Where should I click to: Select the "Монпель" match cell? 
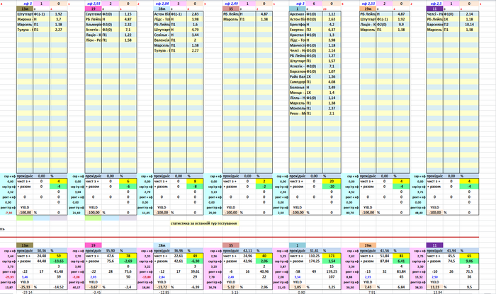pyautogui.click(x=298, y=108)
